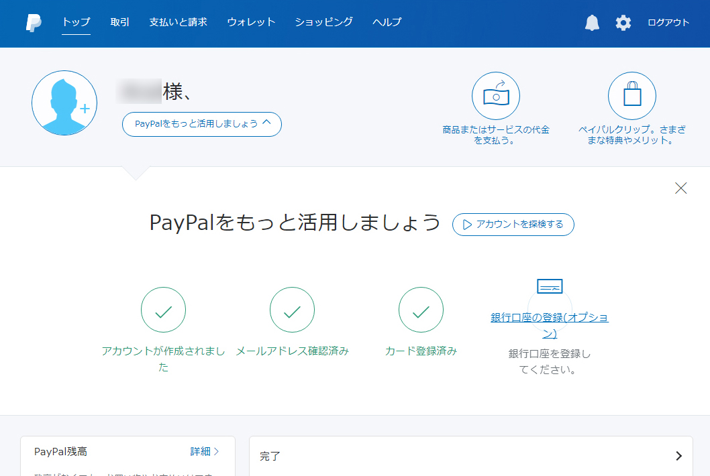Viewport: 710px width, 476px height.
Task: Open the 銀行口座の登録(オプション) link
Action: point(550,325)
